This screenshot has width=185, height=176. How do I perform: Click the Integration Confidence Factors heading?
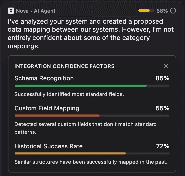pyautogui.click(x=64, y=66)
